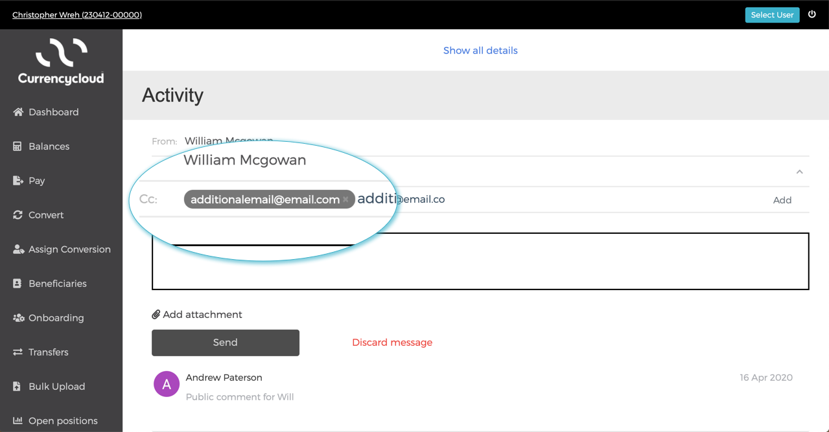This screenshot has height=432, width=829.
Task: Discard the message draft
Action: [392, 343]
